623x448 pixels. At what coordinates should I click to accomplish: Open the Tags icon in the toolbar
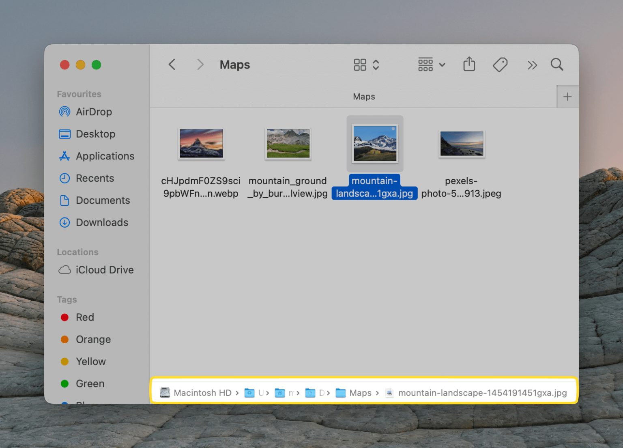[500, 64]
